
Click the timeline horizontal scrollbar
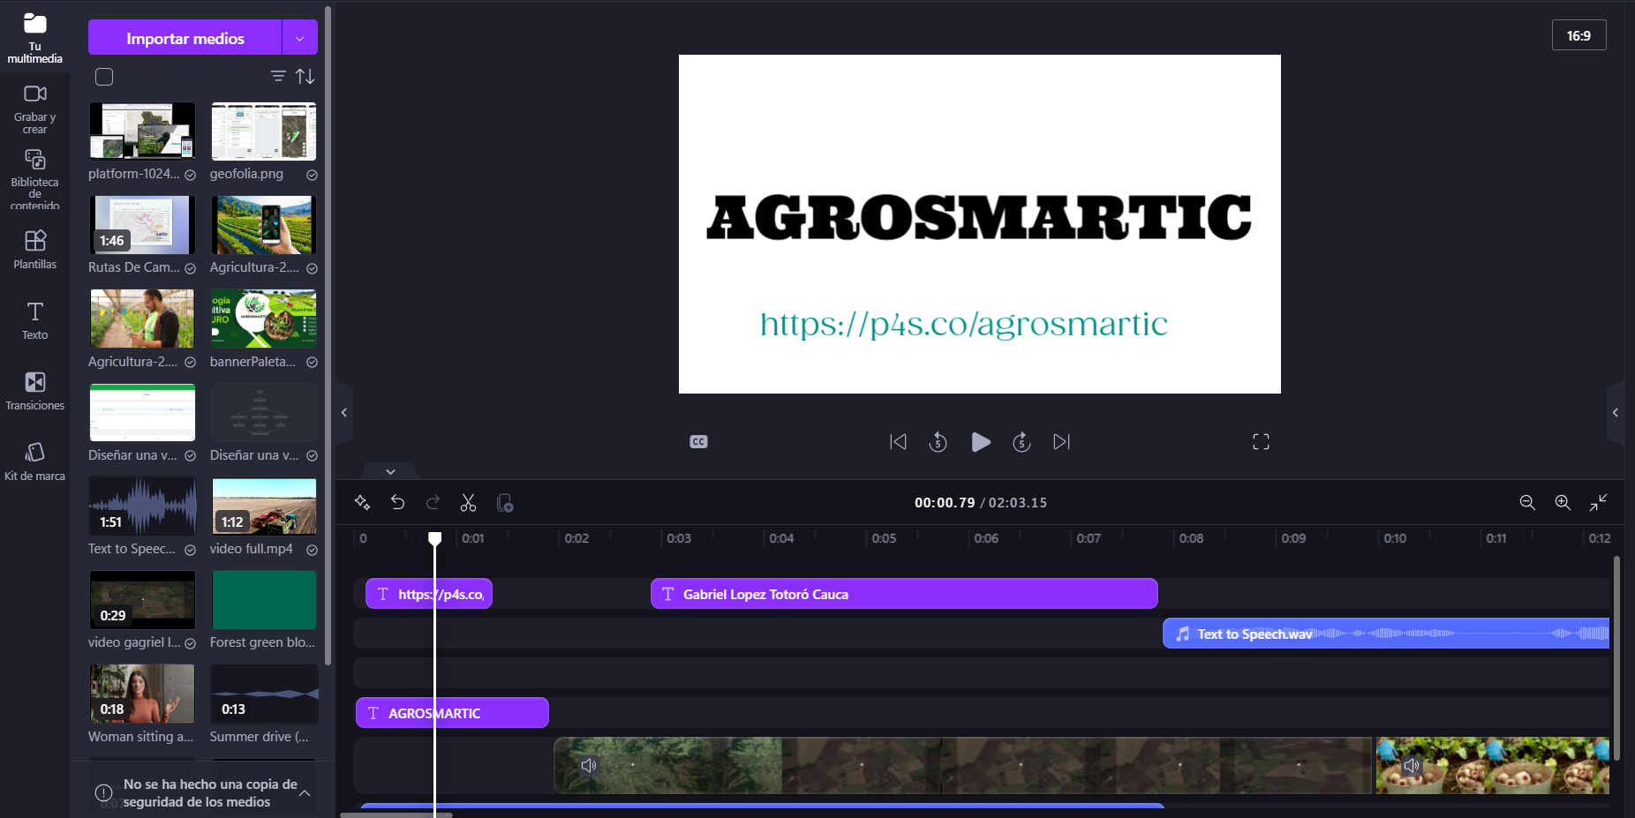pos(396,814)
